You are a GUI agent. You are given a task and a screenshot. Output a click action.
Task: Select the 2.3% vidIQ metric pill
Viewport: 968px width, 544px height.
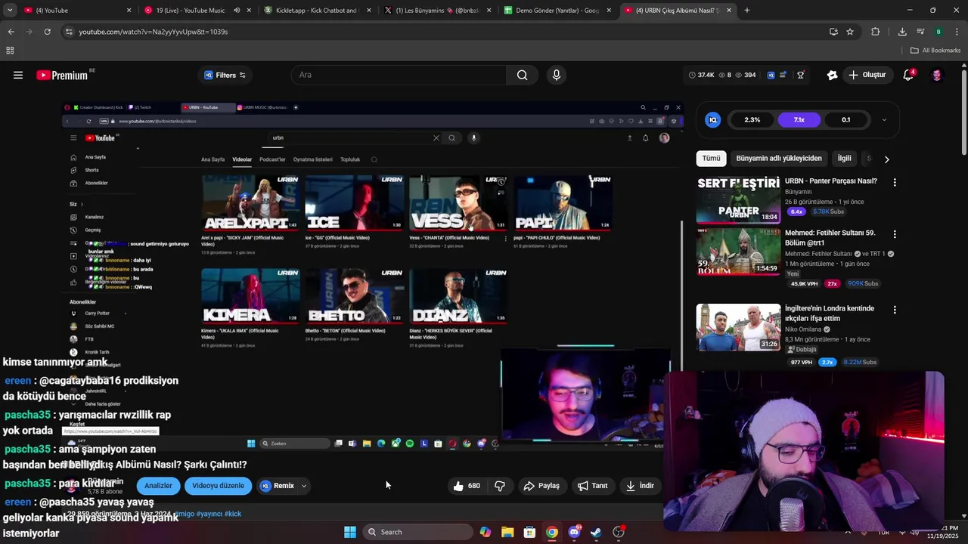coord(752,119)
